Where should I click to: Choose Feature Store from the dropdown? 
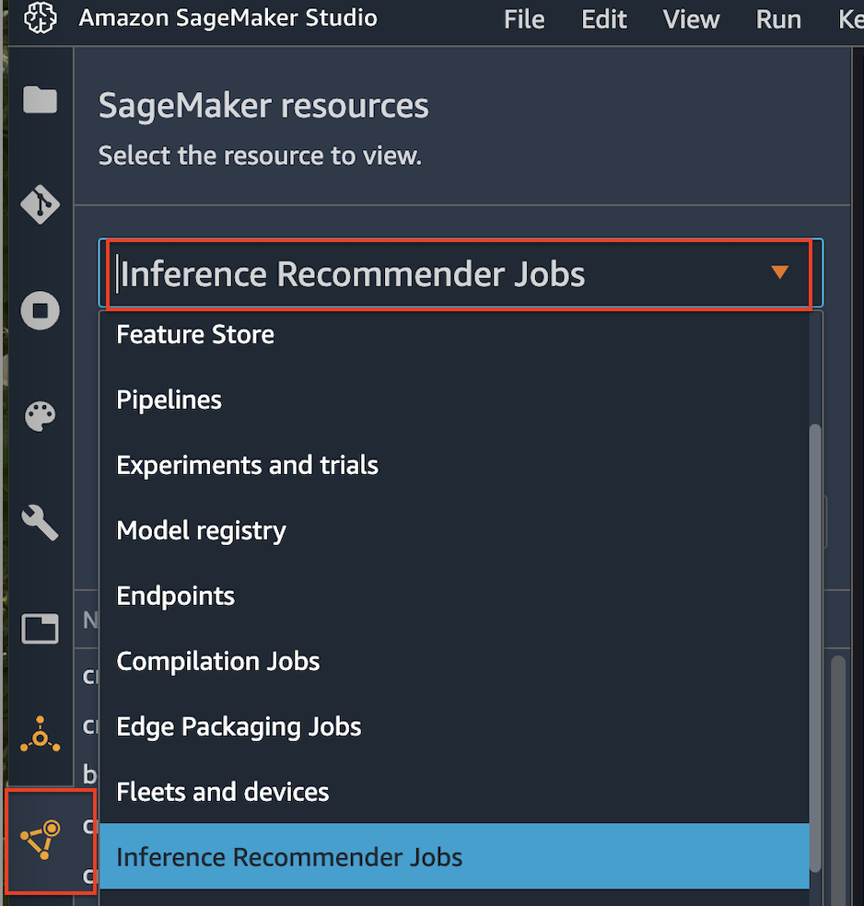[x=195, y=334]
